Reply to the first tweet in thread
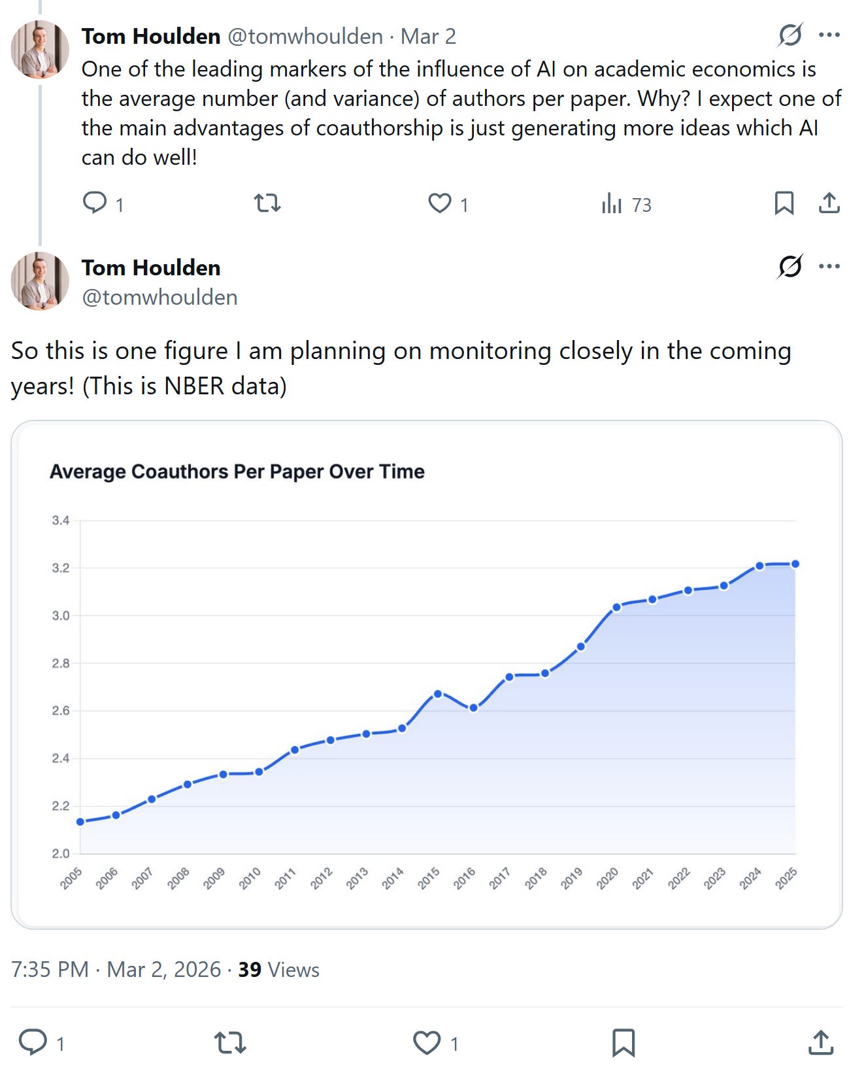Screen dimensions: 866x1077 click(95, 203)
